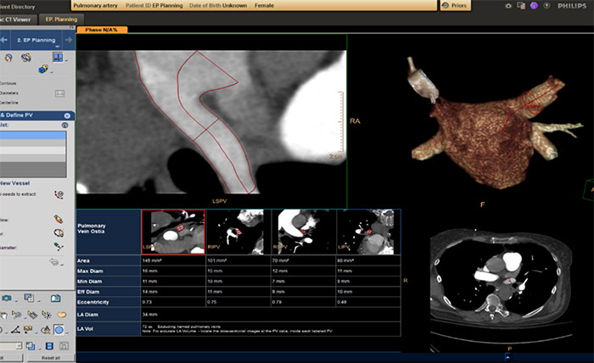Collapse the Define PV section
This screenshot has height=363, width=594.
(65, 115)
